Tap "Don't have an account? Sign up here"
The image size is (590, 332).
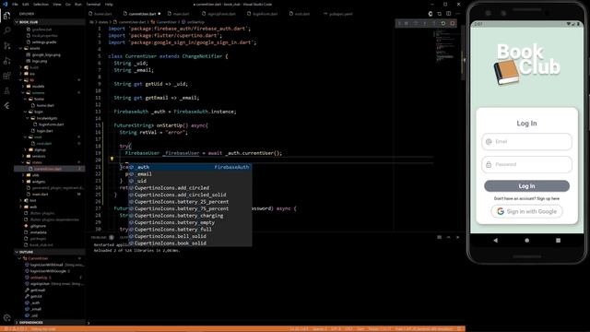526,198
